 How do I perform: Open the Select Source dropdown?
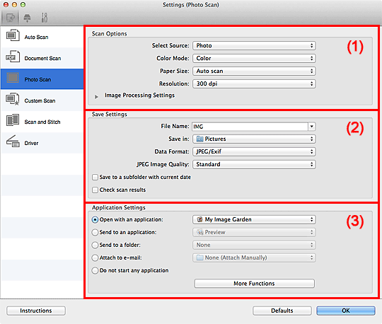(254, 45)
